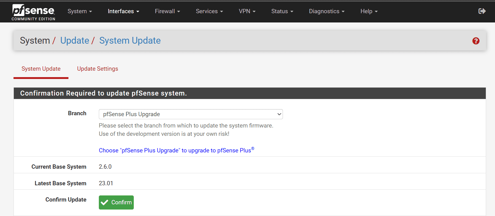This screenshot has width=495, height=216.
Task: Click the pfSense Community Edition logo
Action: 33,12
